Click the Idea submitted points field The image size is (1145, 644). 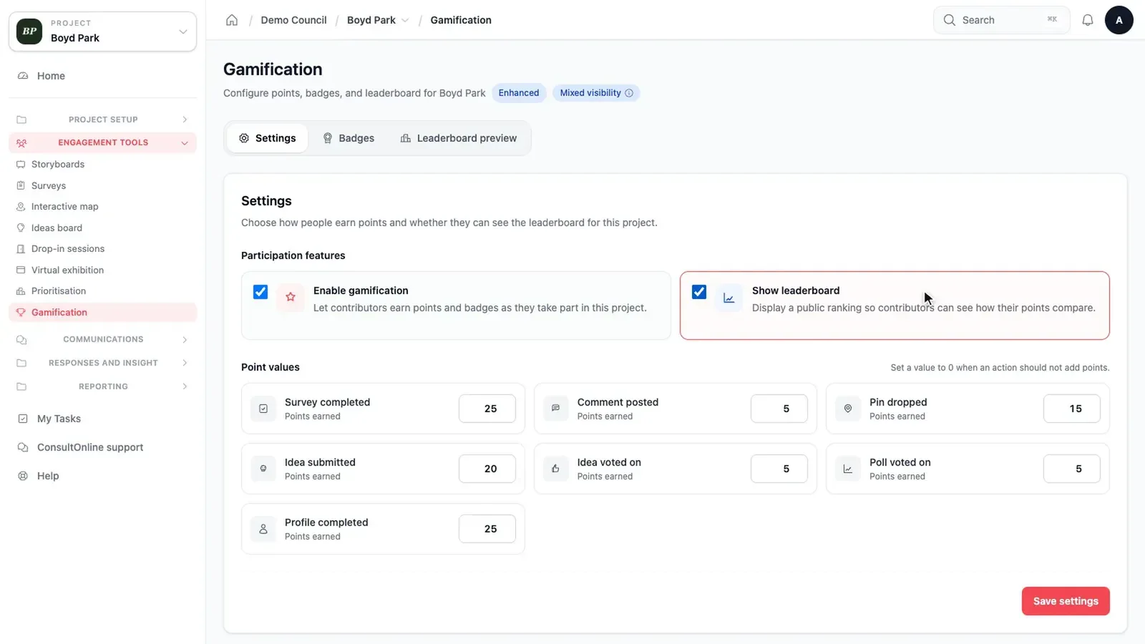[x=487, y=469]
